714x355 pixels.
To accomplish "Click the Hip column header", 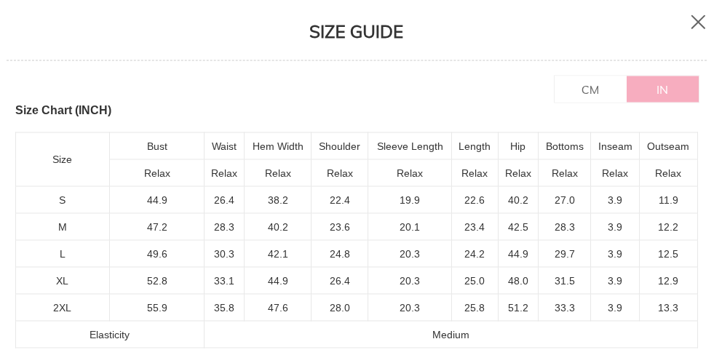I will click(x=518, y=146).
